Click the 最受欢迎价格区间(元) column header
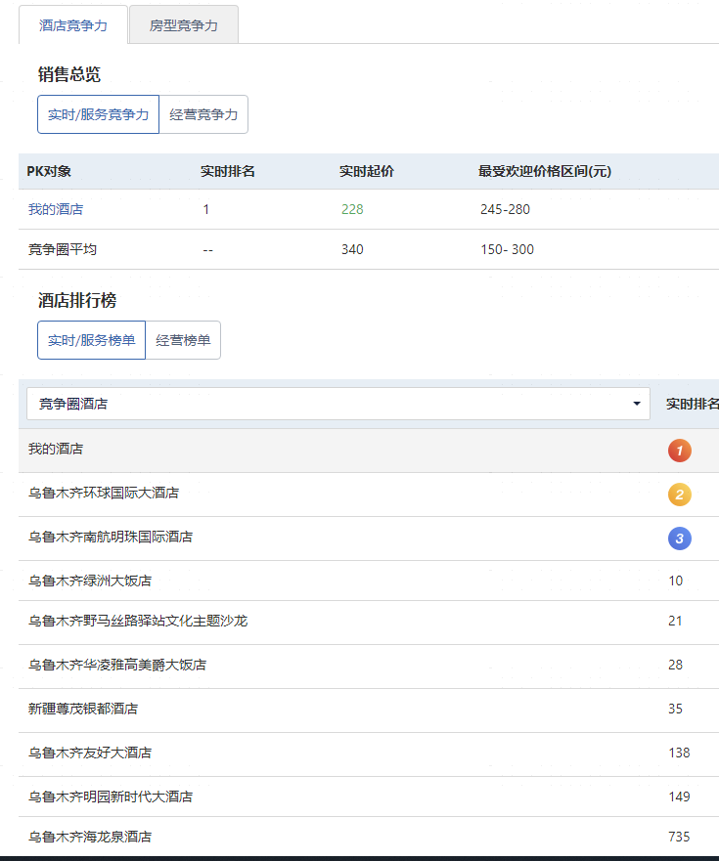The image size is (719, 861). tap(545, 171)
